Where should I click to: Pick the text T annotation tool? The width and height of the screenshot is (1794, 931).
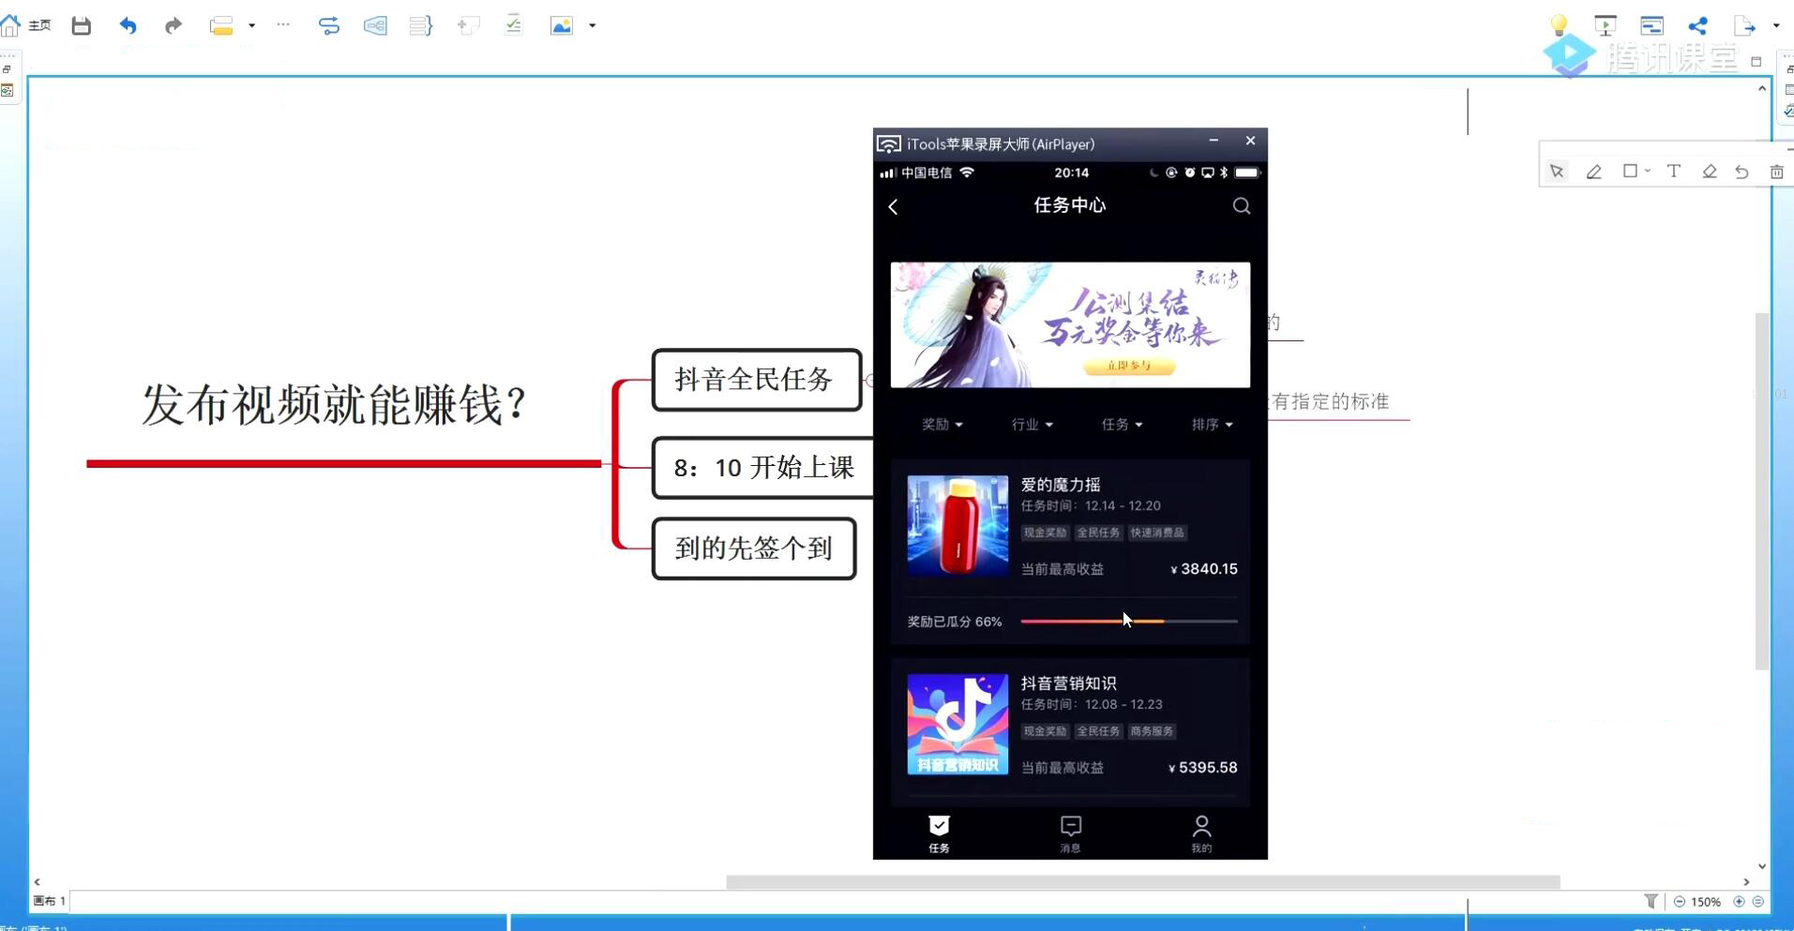[x=1674, y=171]
